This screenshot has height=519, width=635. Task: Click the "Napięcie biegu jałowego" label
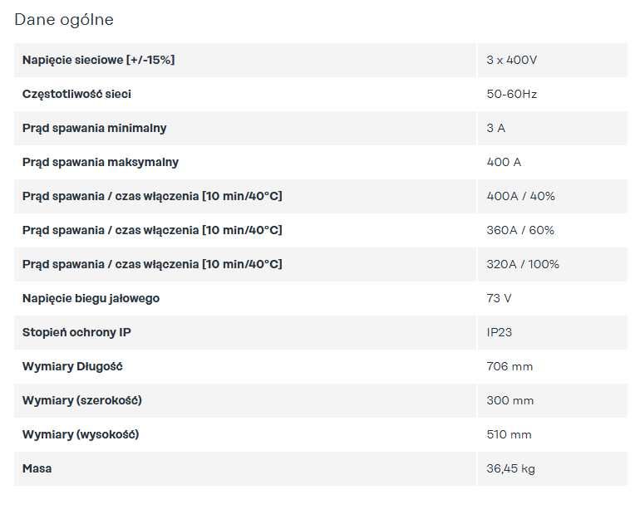(x=91, y=298)
